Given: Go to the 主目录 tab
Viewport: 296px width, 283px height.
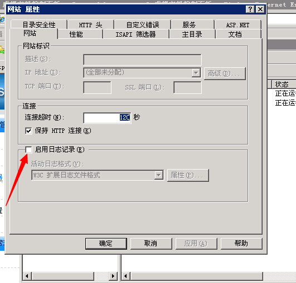Looking at the screenshot, I should (192, 34).
